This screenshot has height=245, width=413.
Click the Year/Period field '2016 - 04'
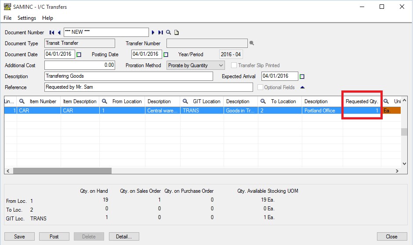click(231, 54)
